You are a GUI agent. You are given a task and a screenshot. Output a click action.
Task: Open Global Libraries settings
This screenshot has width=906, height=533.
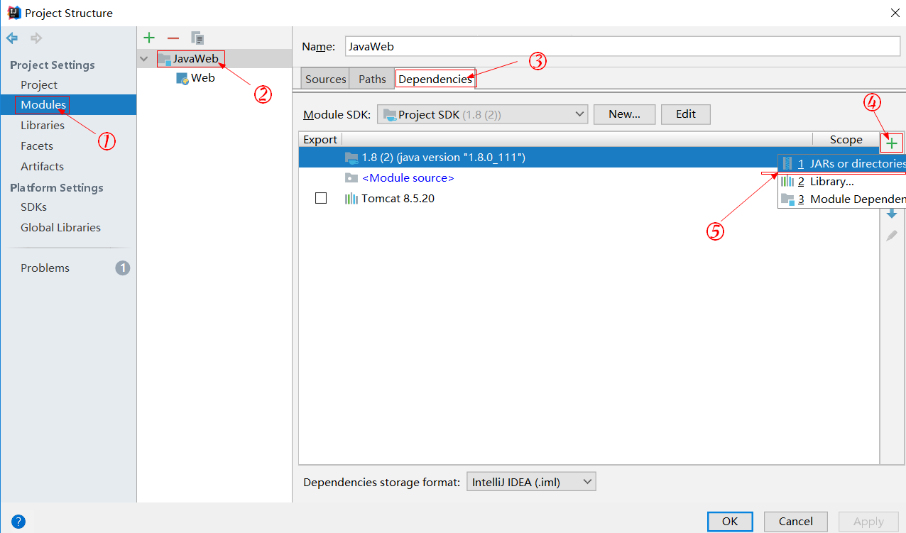coord(60,227)
